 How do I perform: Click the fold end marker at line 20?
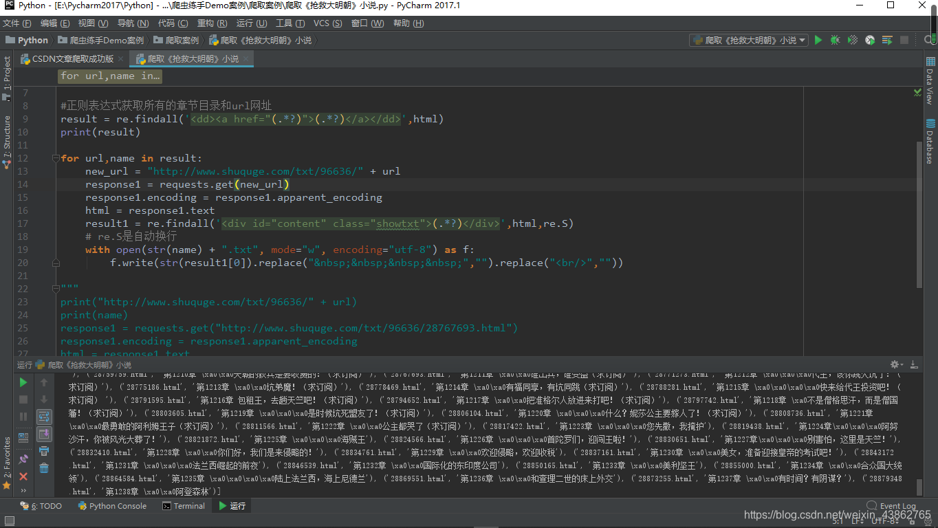(x=56, y=263)
